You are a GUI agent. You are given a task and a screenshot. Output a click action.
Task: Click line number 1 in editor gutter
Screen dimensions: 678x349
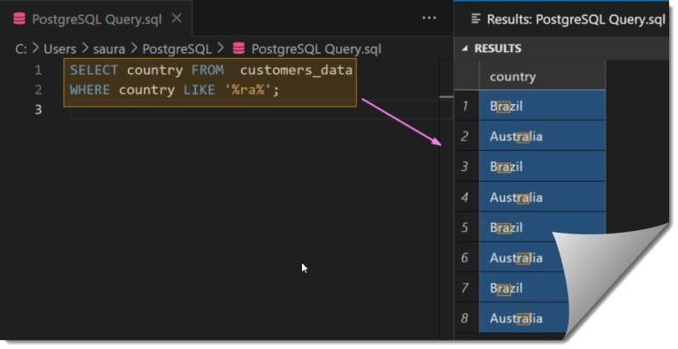(x=38, y=70)
